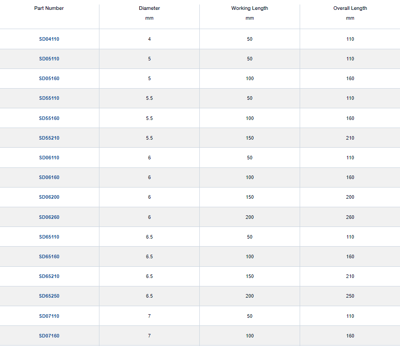The height and width of the screenshot is (346, 400).
Task: Open the SD55160 part link
Action: 49,118
